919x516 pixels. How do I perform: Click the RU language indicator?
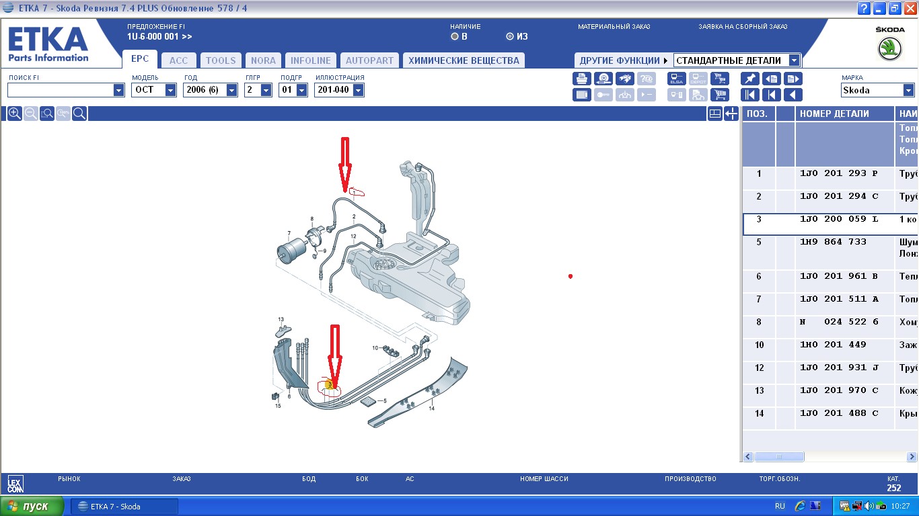click(780, 506)
